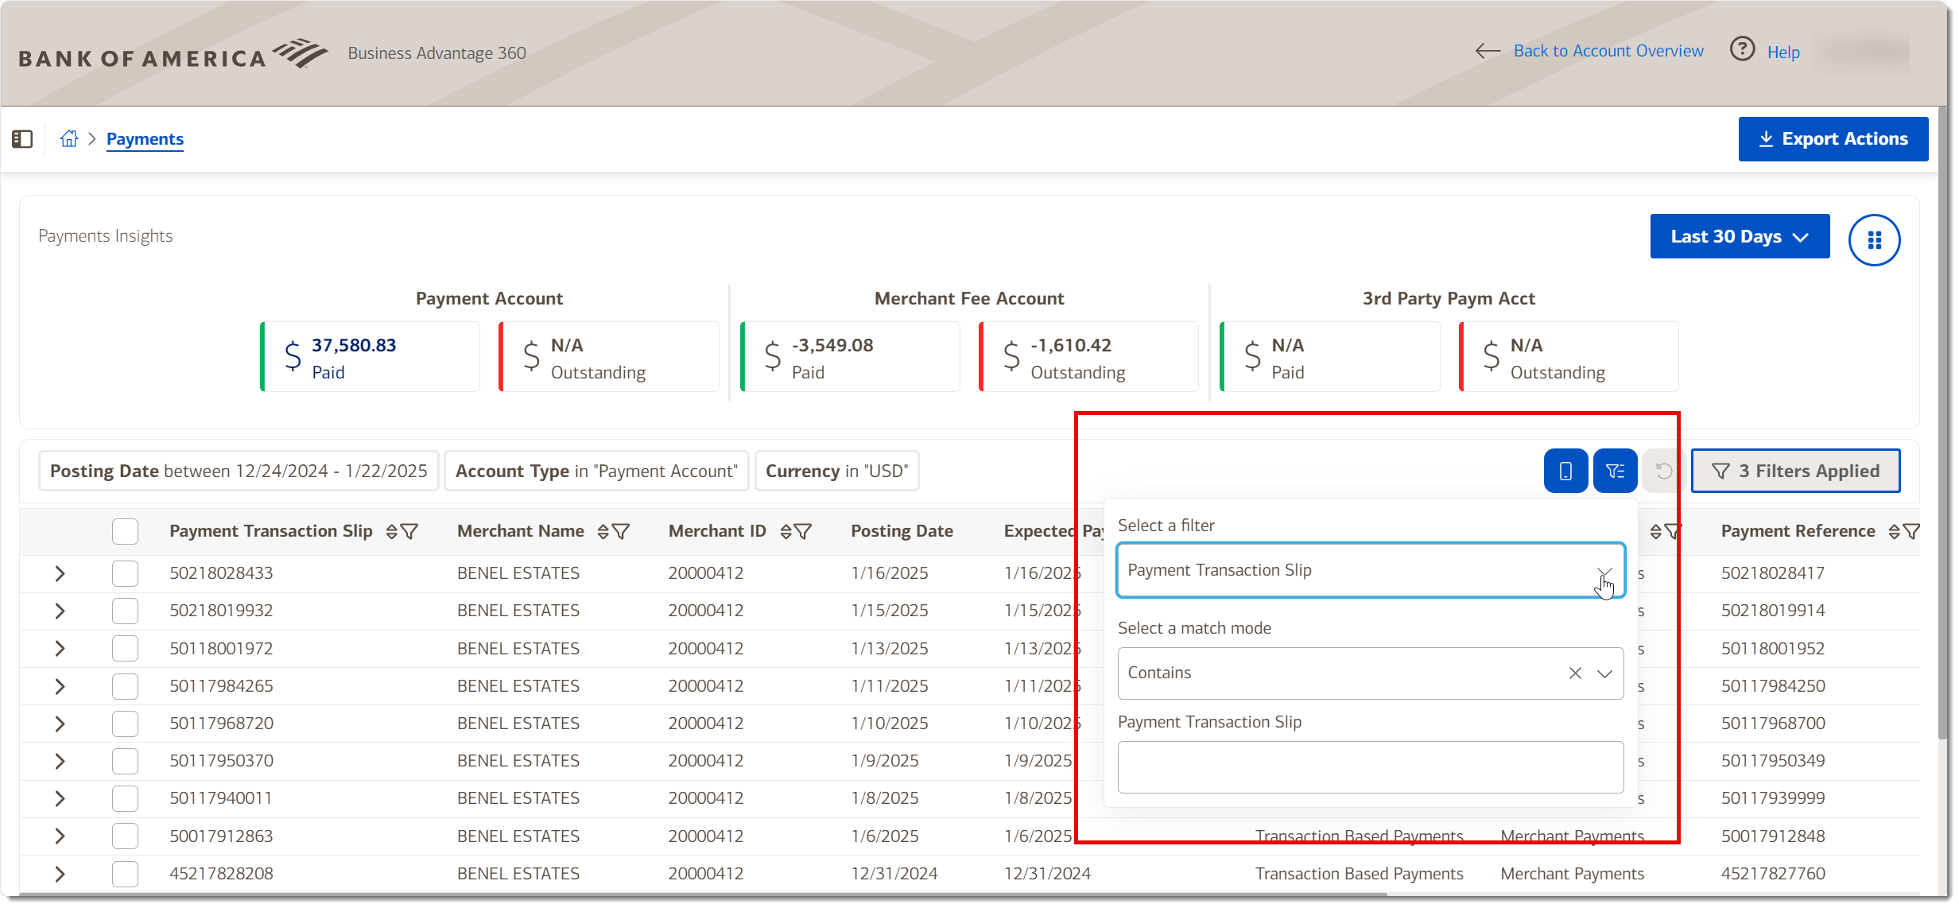Image resolution: width=1959 pixels, height=908 pixels.
Task: Expand the row for slip 50117950370
Action: pyautogui.click(x=60, y=761)
